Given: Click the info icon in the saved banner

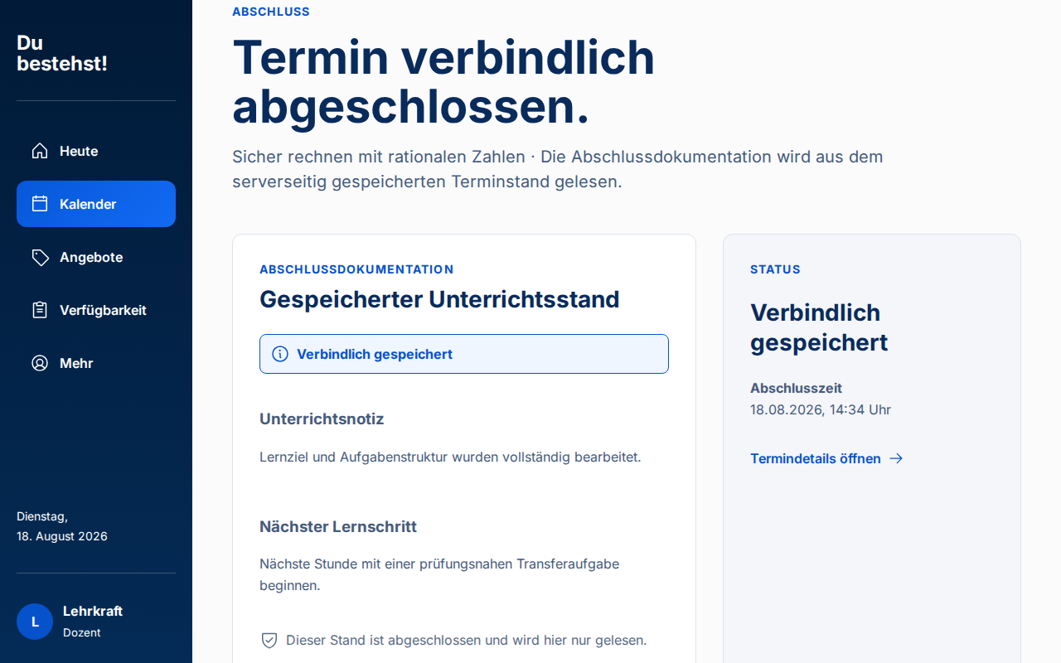Looking at the screenshot, I should coord(280,354).
